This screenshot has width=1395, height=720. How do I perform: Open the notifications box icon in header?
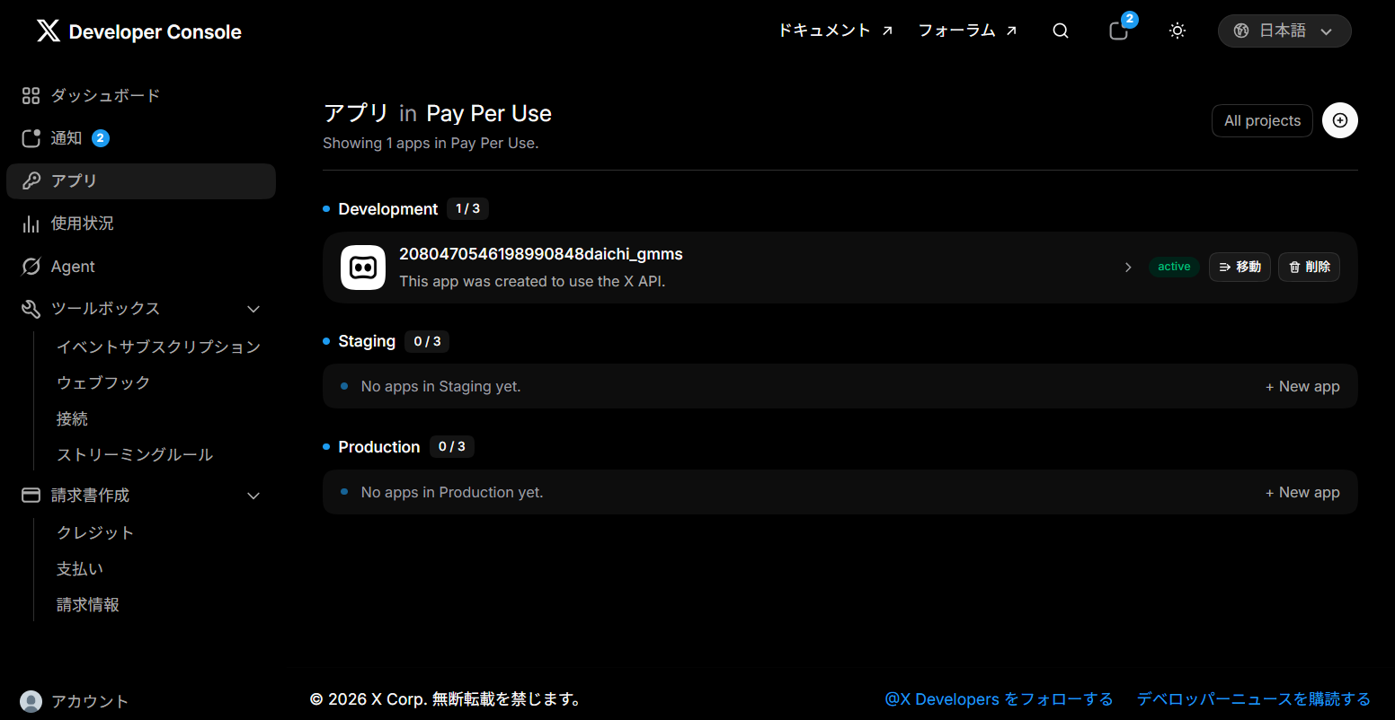pyautogui.click(x=1118, y=31)
